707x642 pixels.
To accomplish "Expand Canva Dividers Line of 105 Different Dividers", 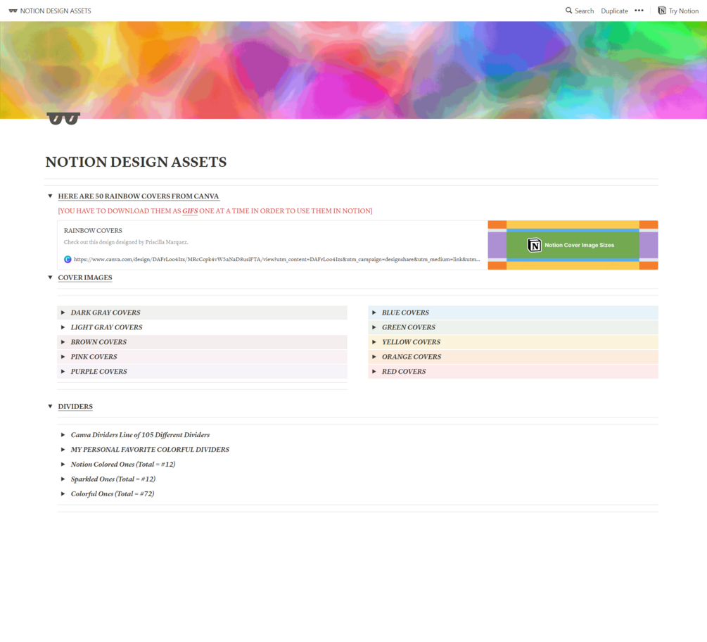I will click(63, 434).
